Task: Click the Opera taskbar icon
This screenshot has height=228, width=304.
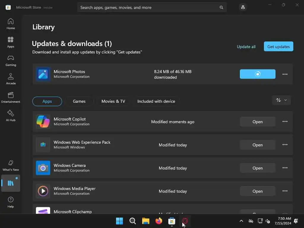Action: 185,221
